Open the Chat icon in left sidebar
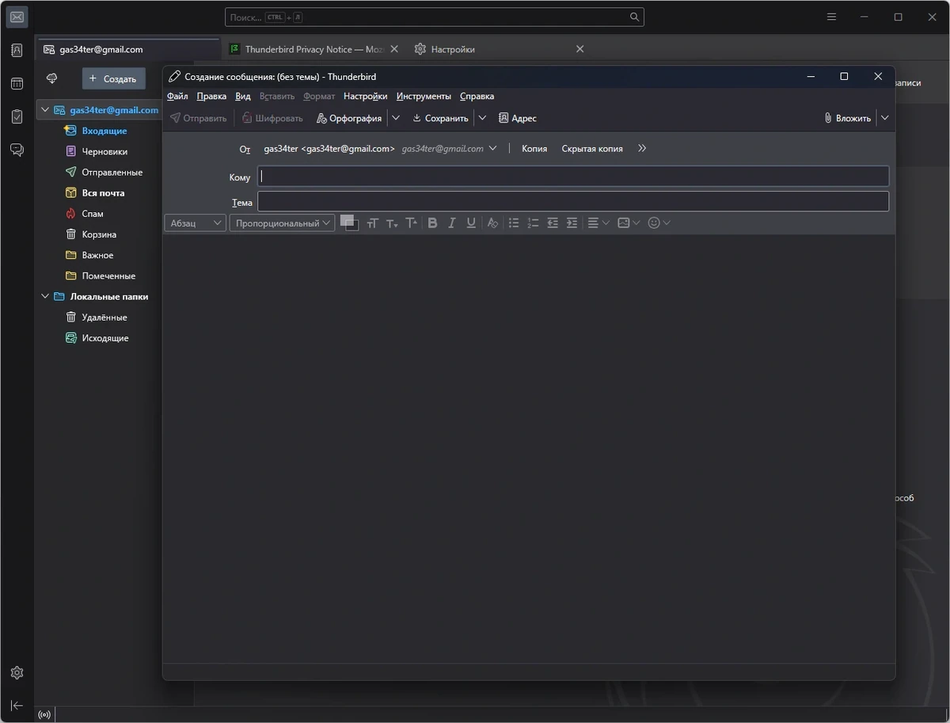Image resolution: width=950 pixels, height=723 pixels. pyautogui.click(x=17, y=150)
